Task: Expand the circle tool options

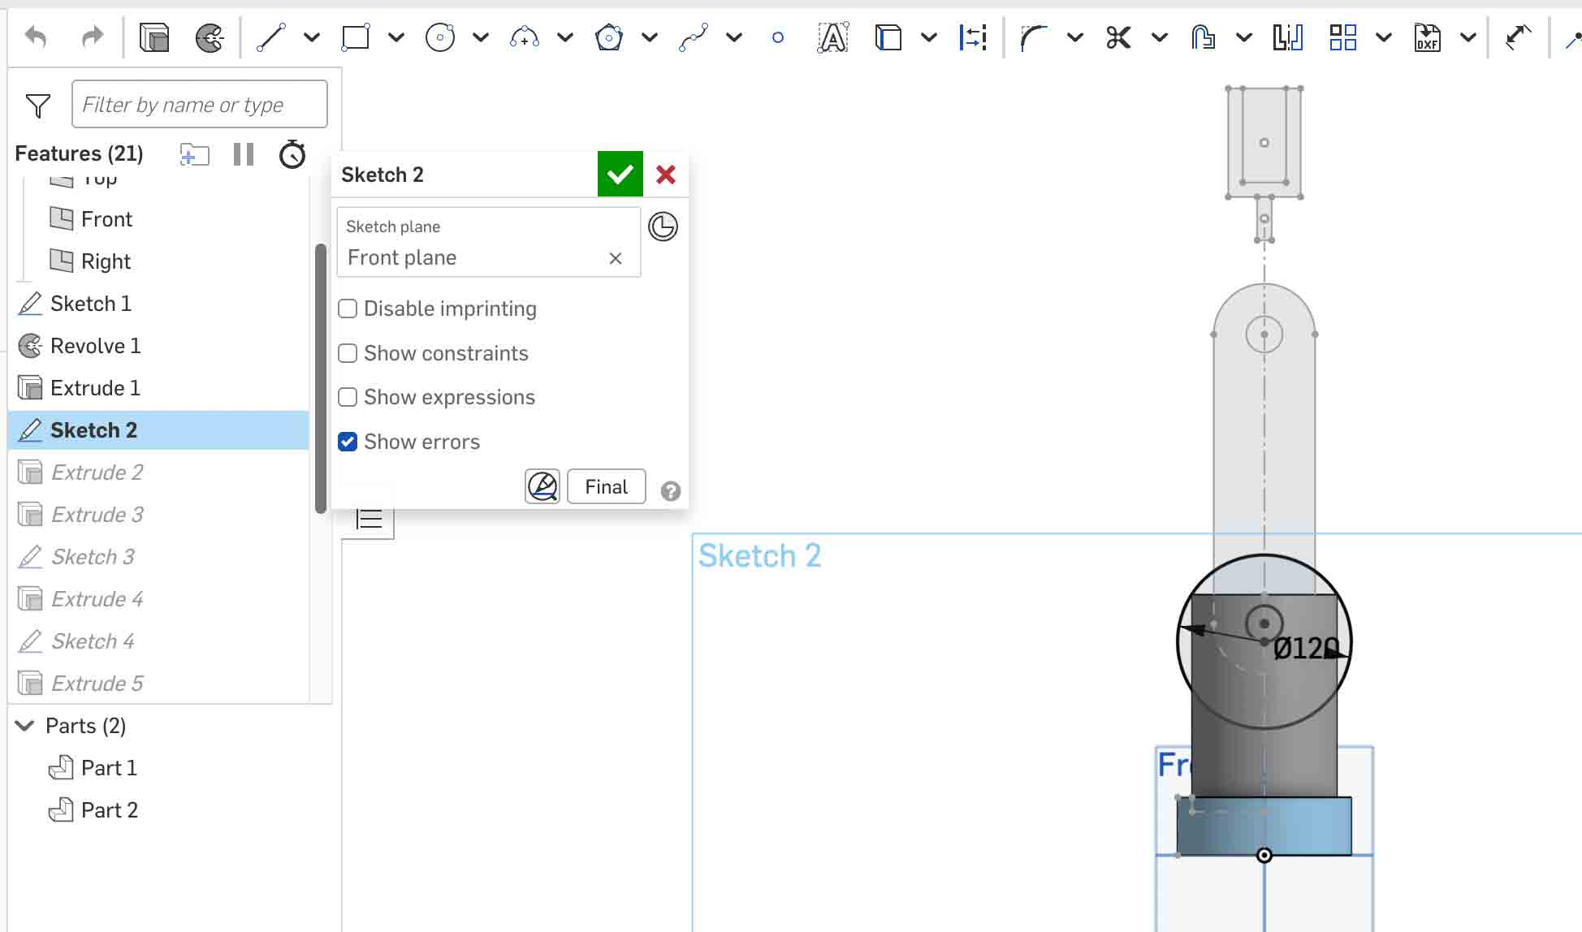Action: 480,37
